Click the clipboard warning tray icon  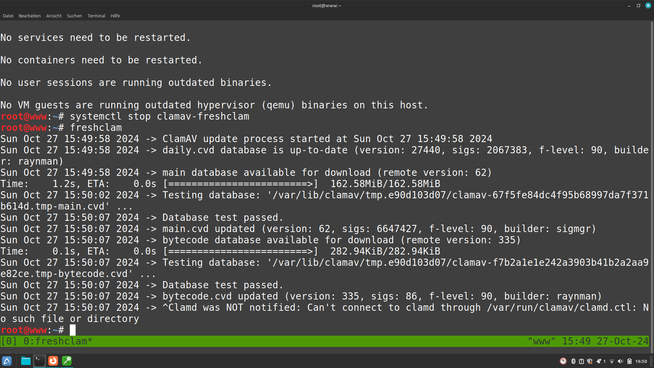pos(581,361)
